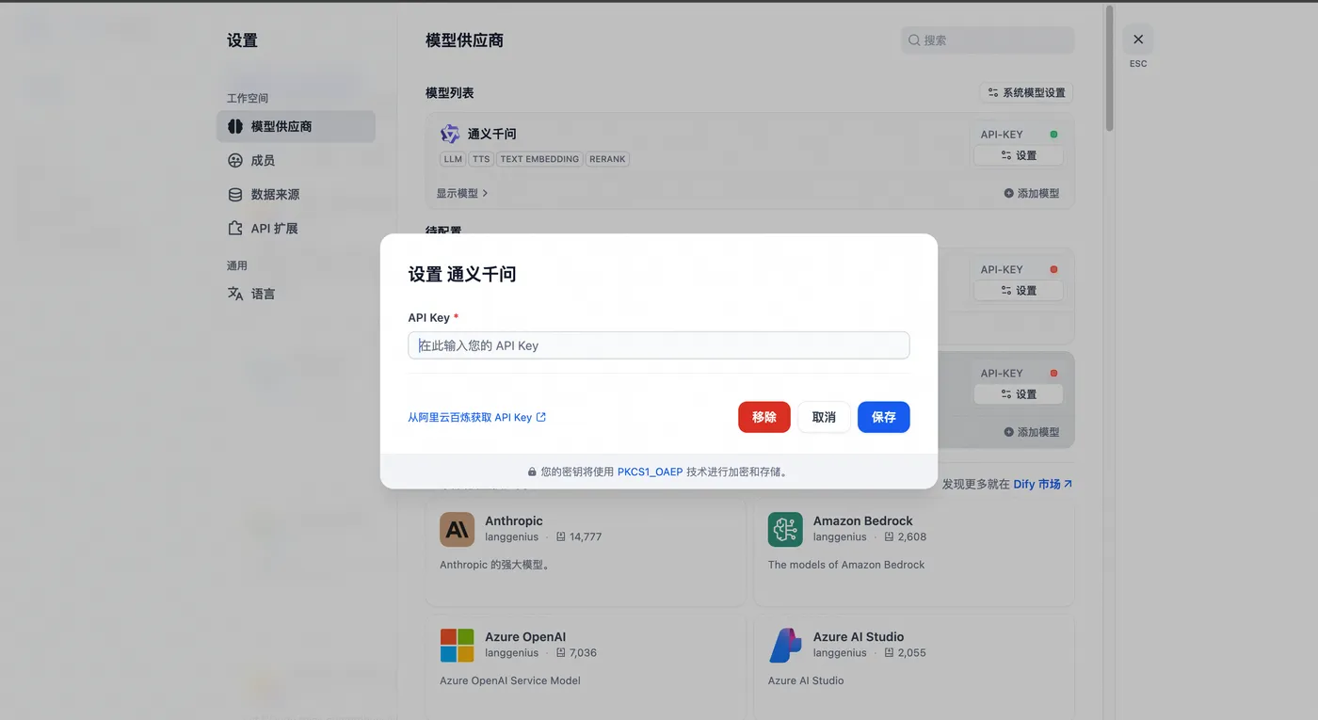
Task: Expand 显示模型 under 通义千问
Action: click(462, 193)
